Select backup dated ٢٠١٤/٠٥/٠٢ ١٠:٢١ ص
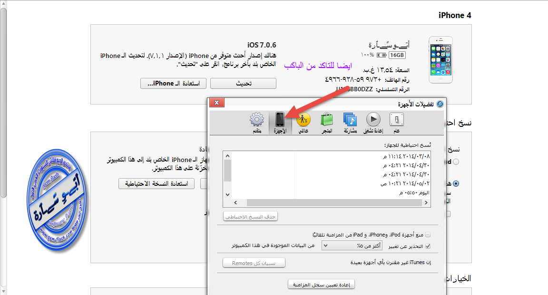This screenshot has width=548, height=295. 405,184
